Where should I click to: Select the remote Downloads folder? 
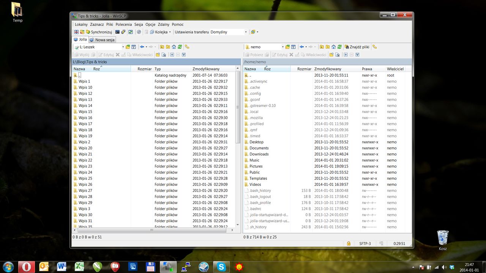[259, 154]
